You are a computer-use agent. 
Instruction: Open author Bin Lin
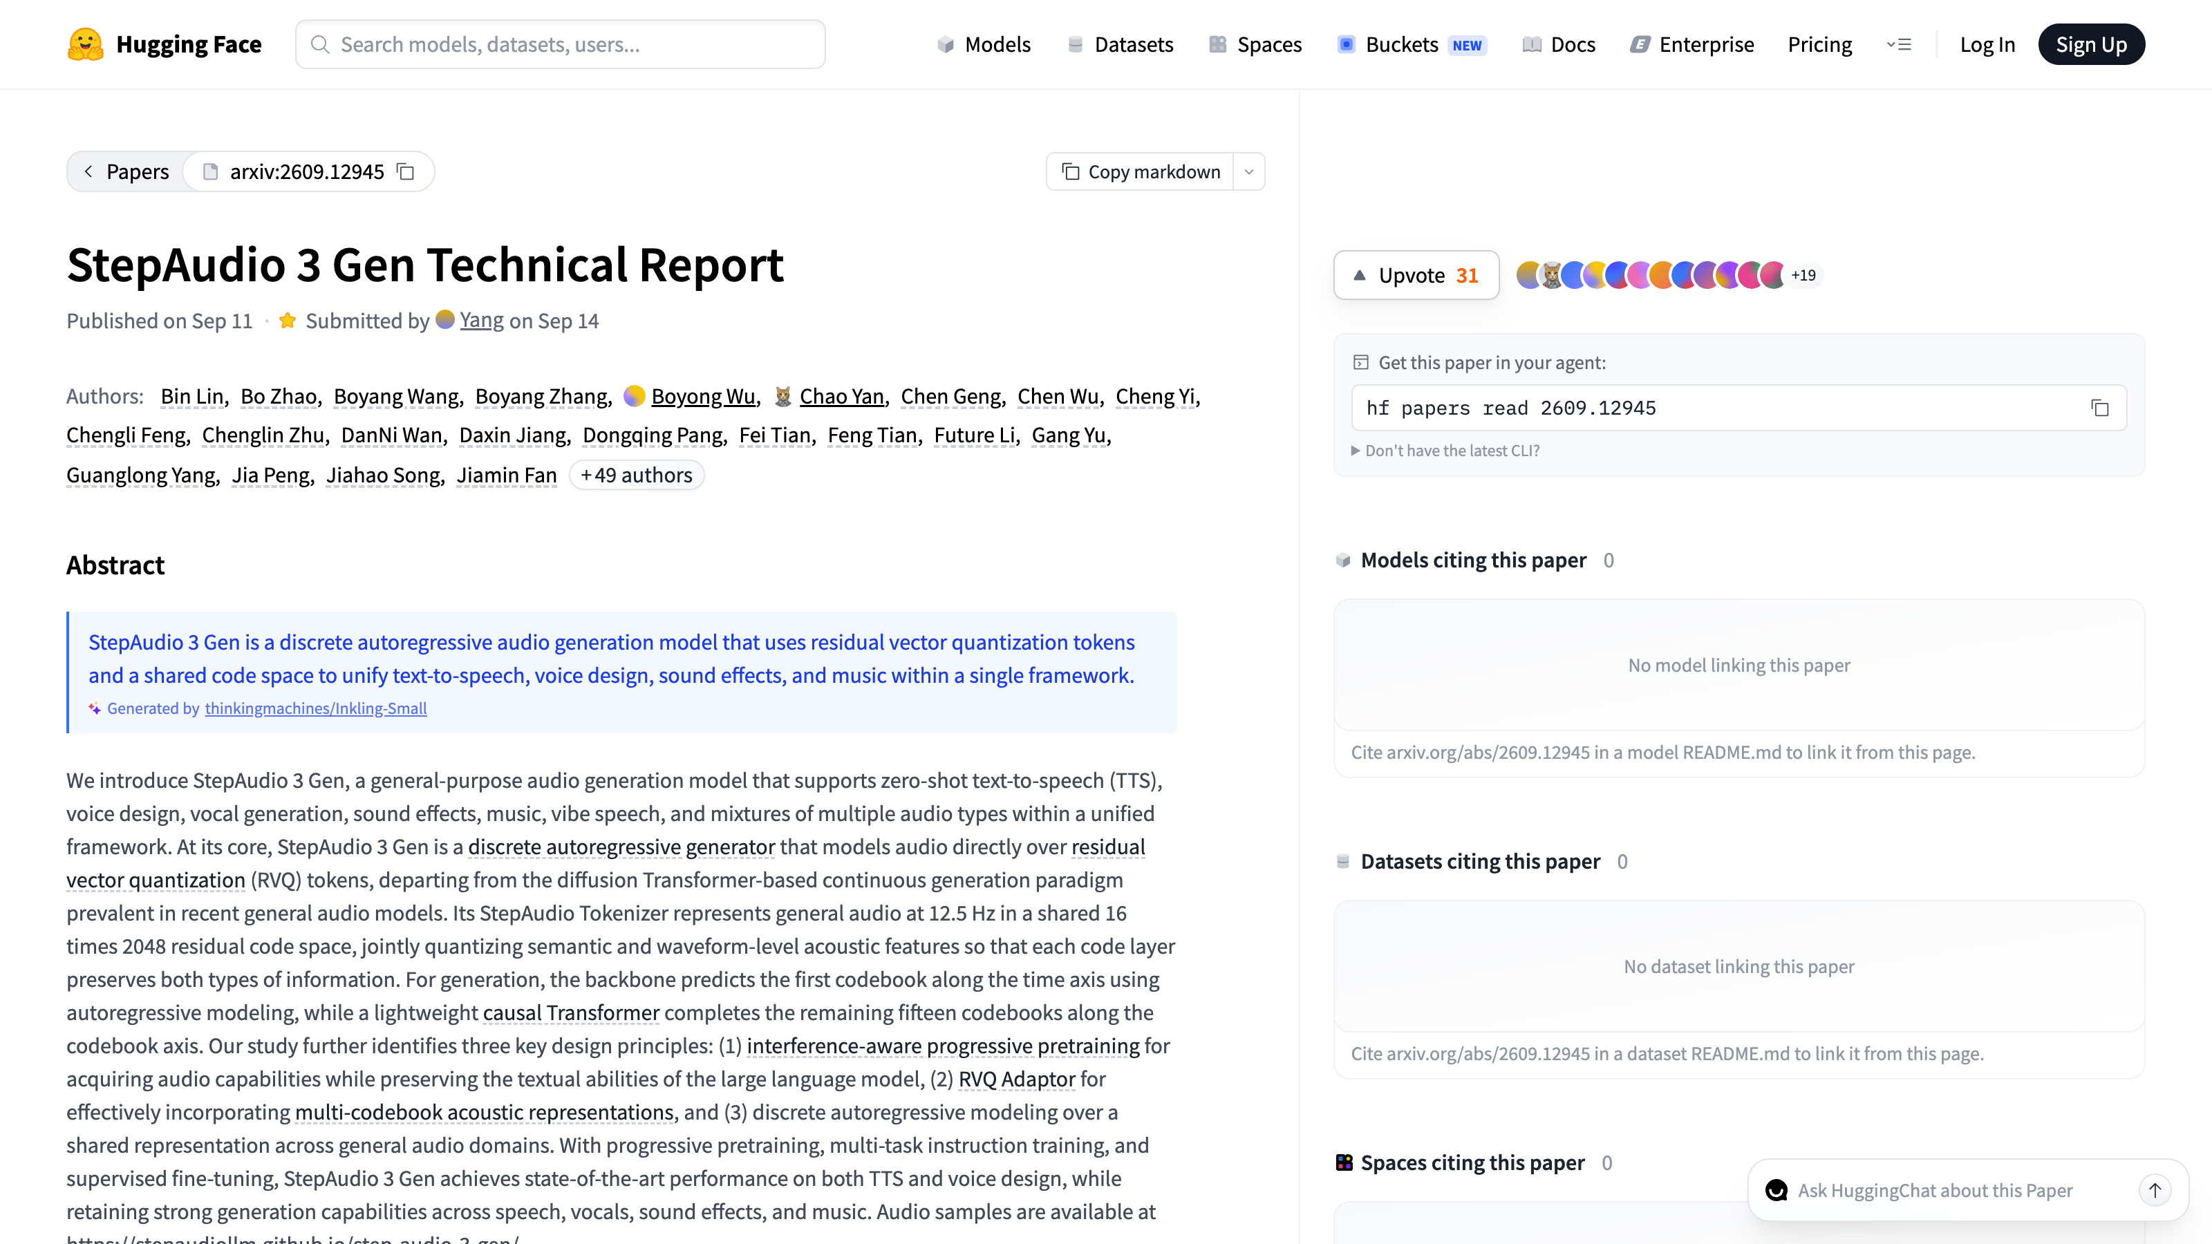click(x=192, y=396)
